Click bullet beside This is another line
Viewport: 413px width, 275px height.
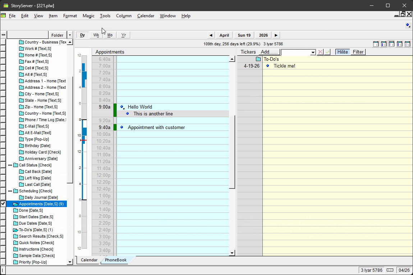point(128,114)
